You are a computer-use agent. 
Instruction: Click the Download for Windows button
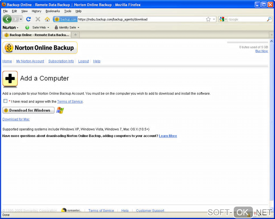click(28, 110)
